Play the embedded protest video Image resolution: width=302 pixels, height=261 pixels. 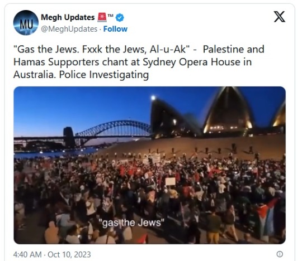(149, 165)
